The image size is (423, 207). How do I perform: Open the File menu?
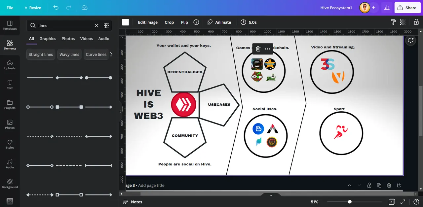10,8
